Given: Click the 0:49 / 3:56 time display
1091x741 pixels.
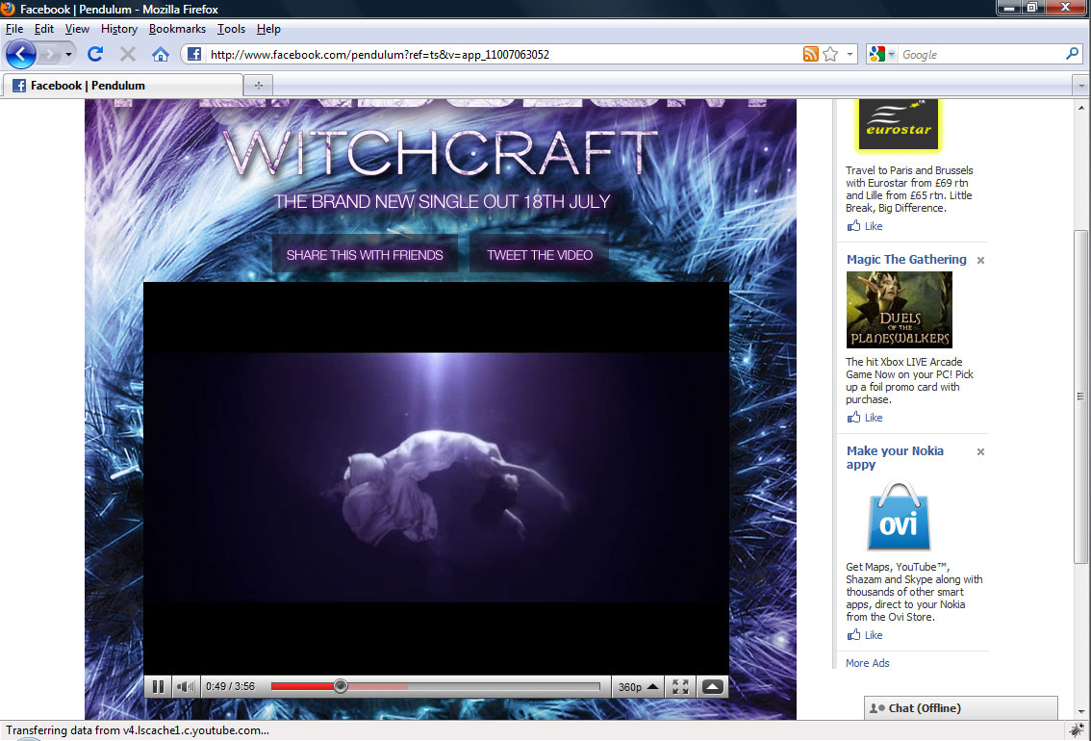Looking at the screenshot, I should (x=230, y=687).
